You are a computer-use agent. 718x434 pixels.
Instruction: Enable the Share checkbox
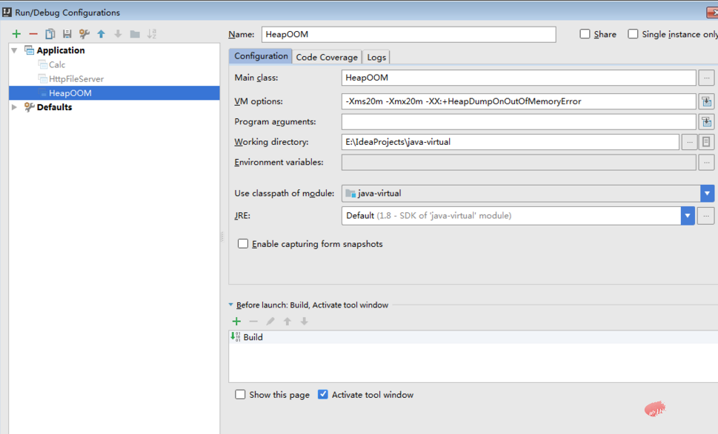585,34
